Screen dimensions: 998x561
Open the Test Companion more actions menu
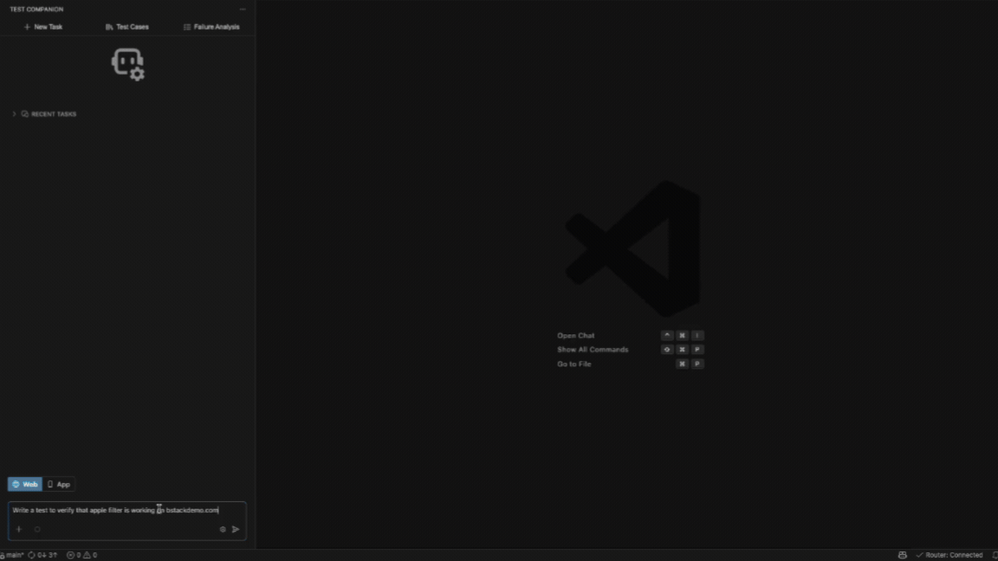pyautogui.click(x=243, y=9)
